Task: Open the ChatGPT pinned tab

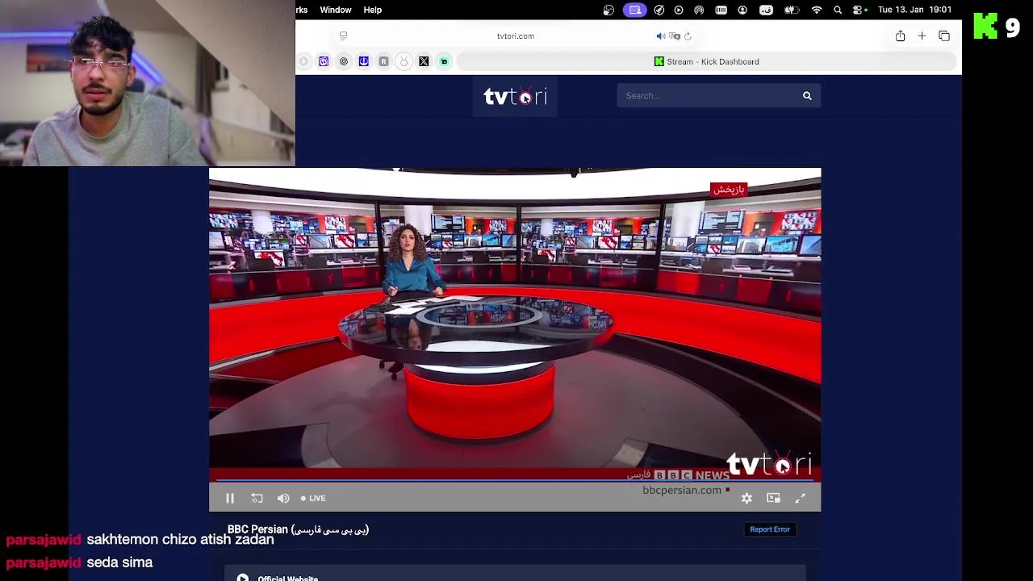Action: click(x=344, y=61)
